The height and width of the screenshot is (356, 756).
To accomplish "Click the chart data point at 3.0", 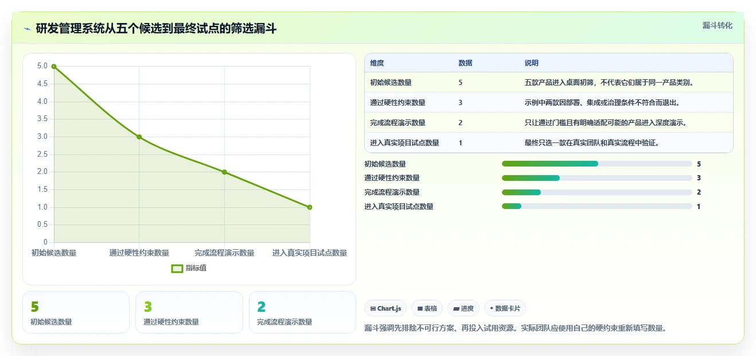I will coord(139,137).
